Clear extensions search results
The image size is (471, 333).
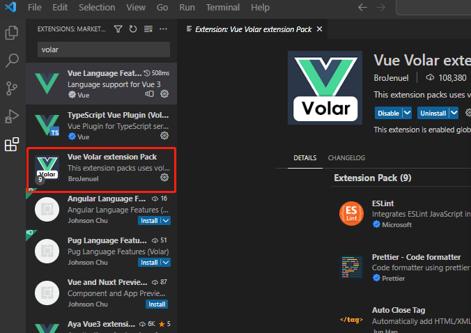pyautogui.click(x=148, y=29)
